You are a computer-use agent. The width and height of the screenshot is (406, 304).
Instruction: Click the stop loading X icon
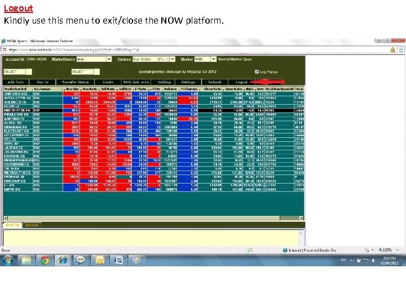coord(5,50)
